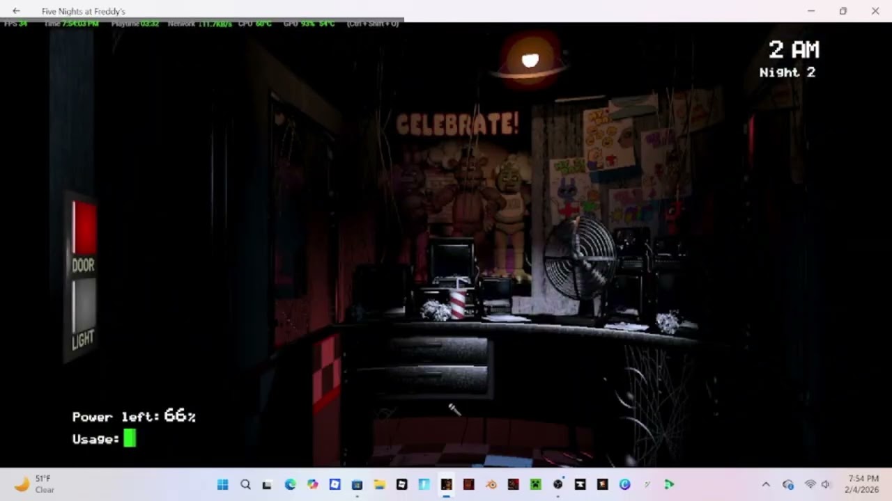The width and height of the screenshot is (892, 501).
Task: Open Minecraft creeper icon on taskbar
Action: 535,484
